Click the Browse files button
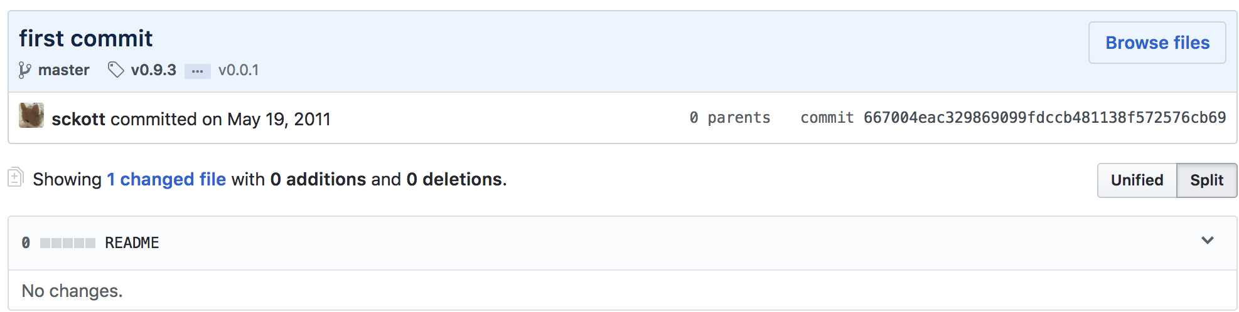The image size is (1239, 312). pos(1157,43)
